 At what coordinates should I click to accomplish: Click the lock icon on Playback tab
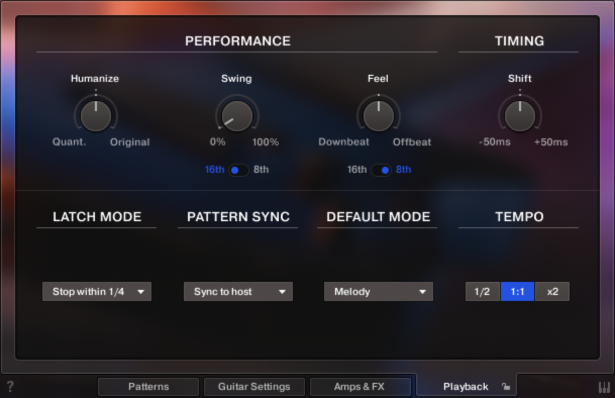505,387
